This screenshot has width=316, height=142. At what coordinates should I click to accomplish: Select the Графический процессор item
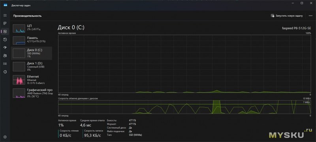tap(32, 93)
